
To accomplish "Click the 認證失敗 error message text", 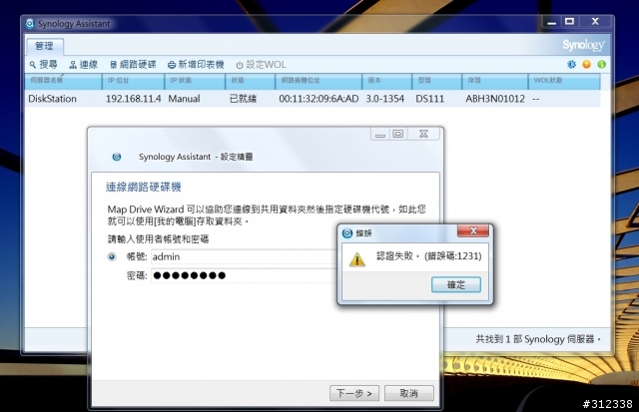I will point(428,256).
